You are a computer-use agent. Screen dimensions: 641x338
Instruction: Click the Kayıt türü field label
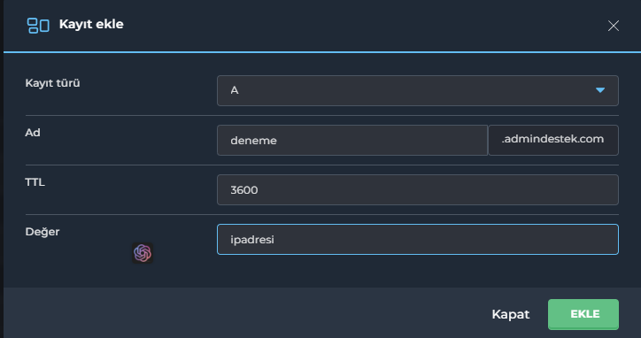52,83
